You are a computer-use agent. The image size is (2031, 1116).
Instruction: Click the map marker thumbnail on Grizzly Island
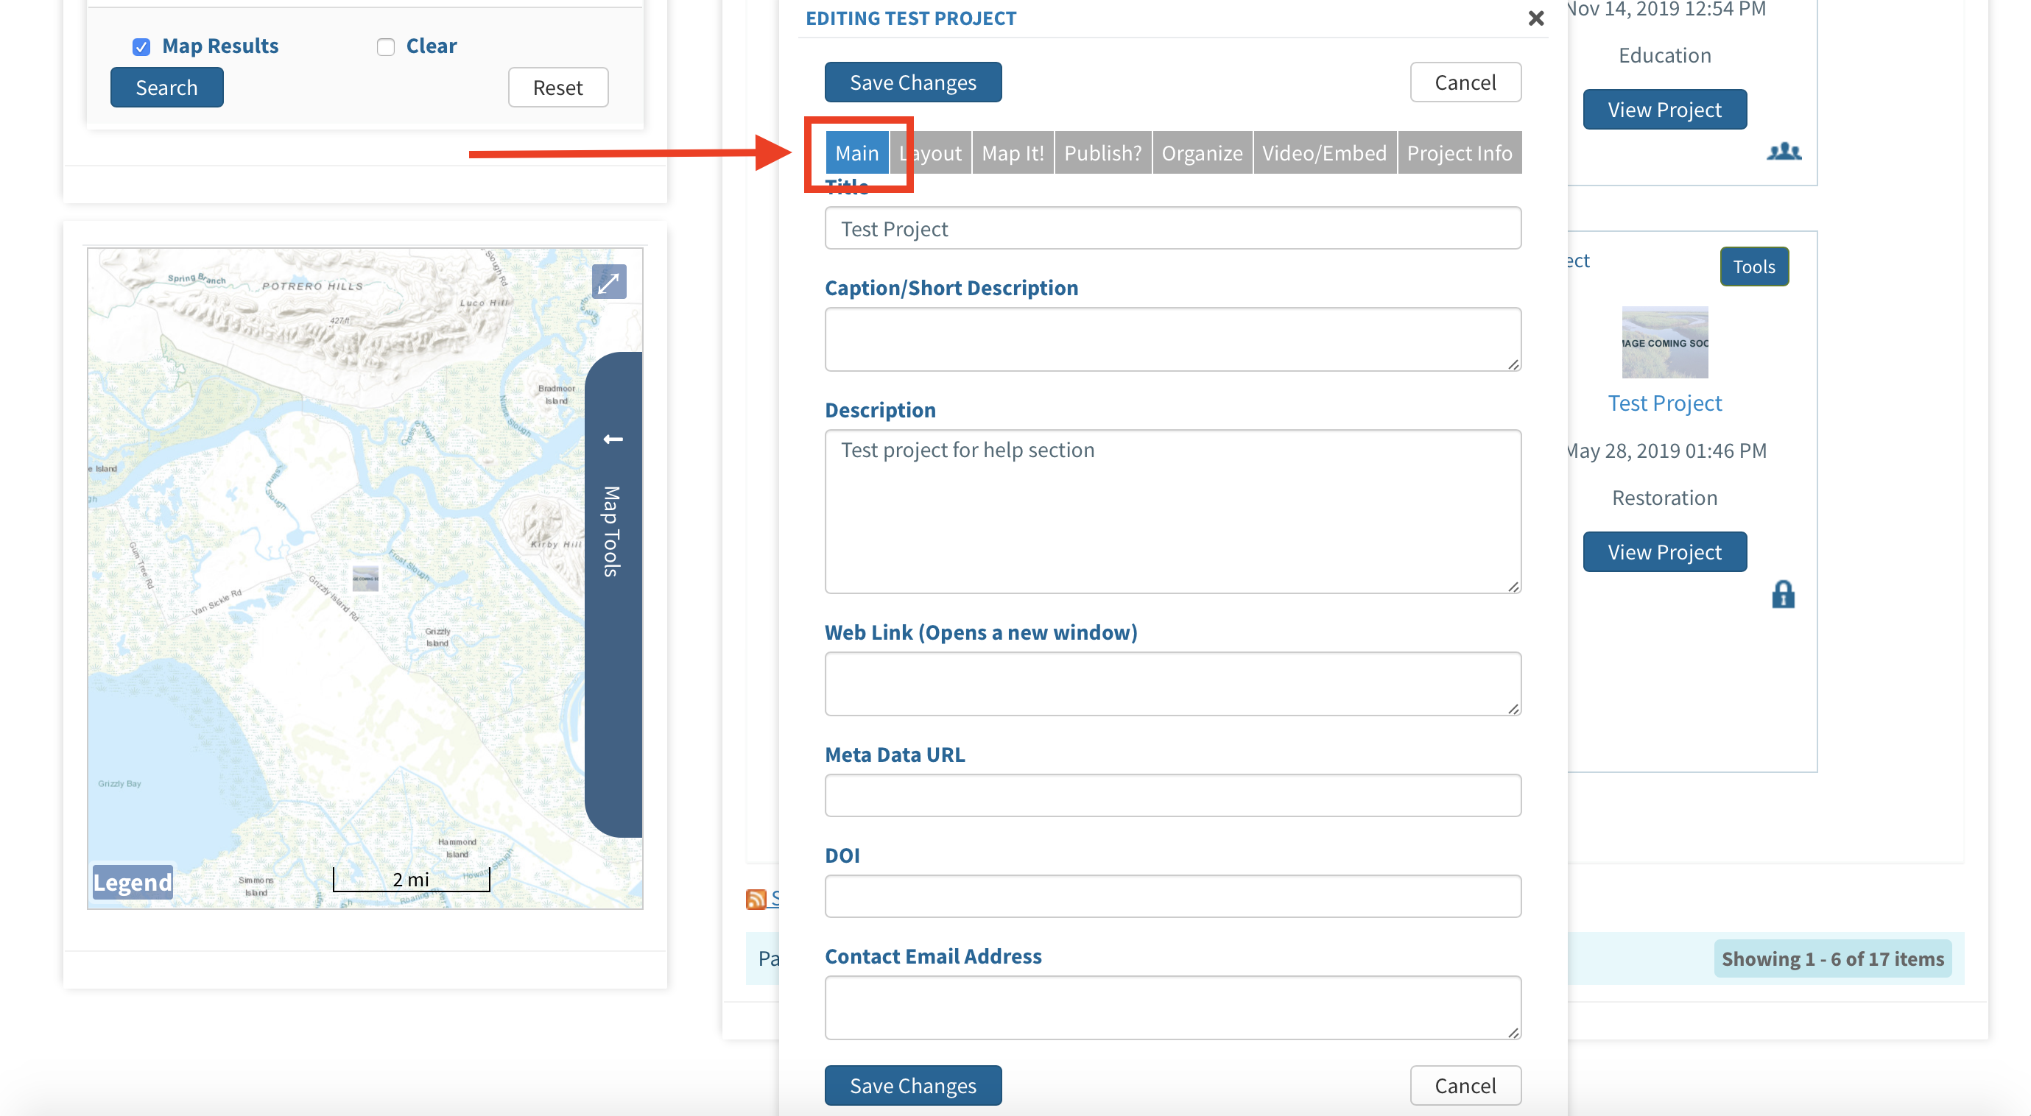point(365,578)
